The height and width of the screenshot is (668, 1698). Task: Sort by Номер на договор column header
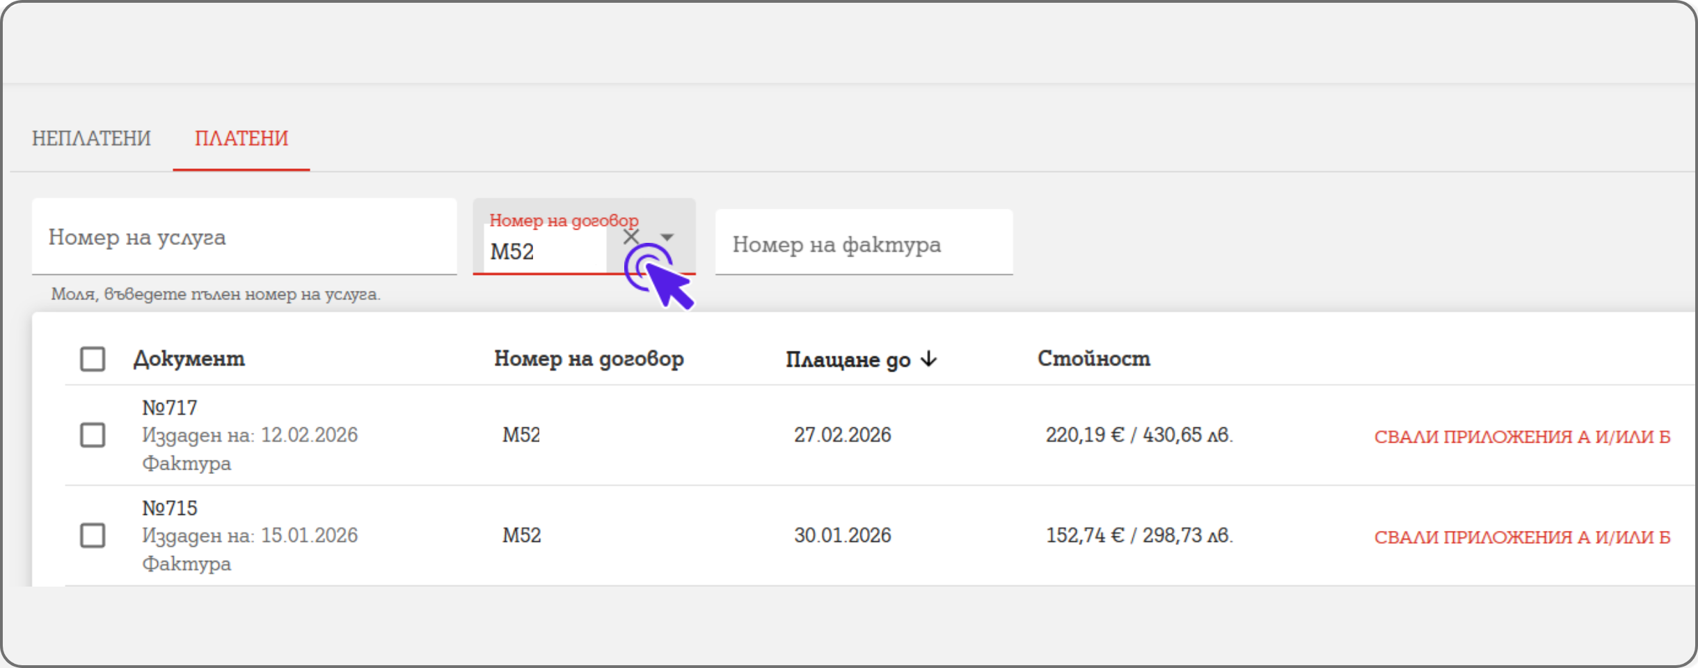tap(589, 359)
